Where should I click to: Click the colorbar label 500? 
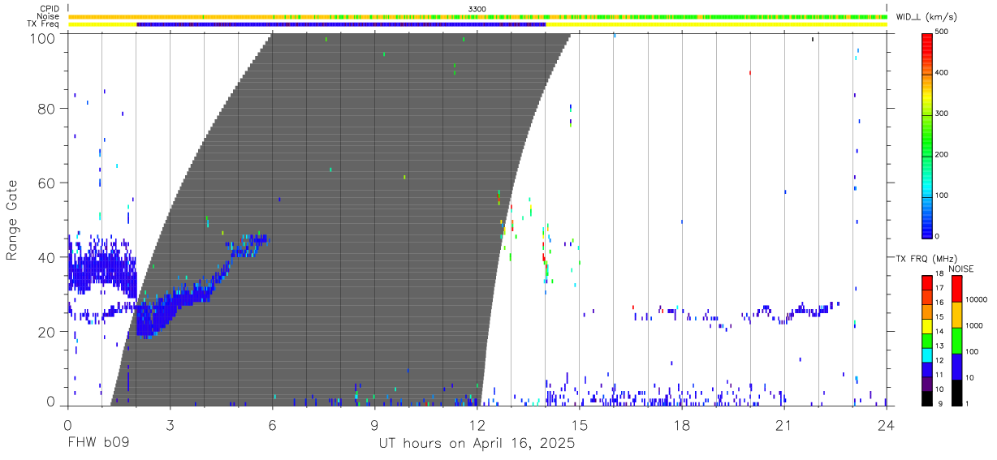[943, 32]
